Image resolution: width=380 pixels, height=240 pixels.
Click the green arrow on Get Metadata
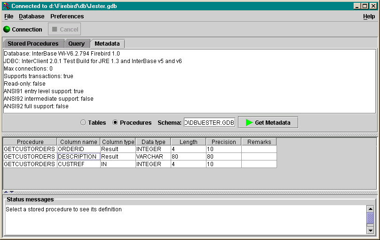[249, 122]
